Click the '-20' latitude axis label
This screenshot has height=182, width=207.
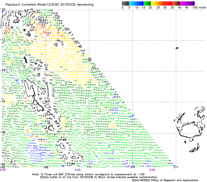[3, 164]
